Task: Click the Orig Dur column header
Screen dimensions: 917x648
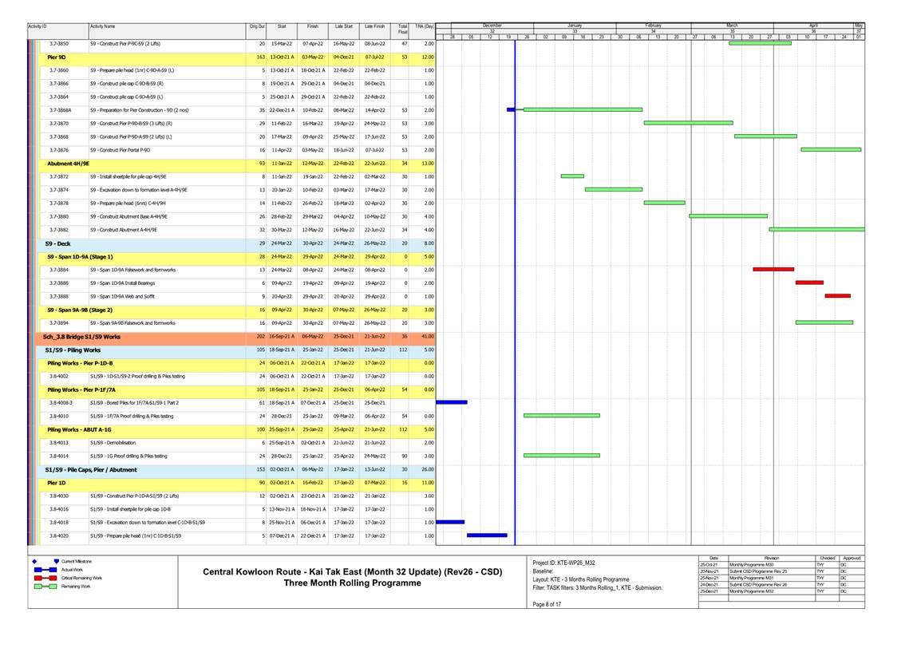Action: 256,27
